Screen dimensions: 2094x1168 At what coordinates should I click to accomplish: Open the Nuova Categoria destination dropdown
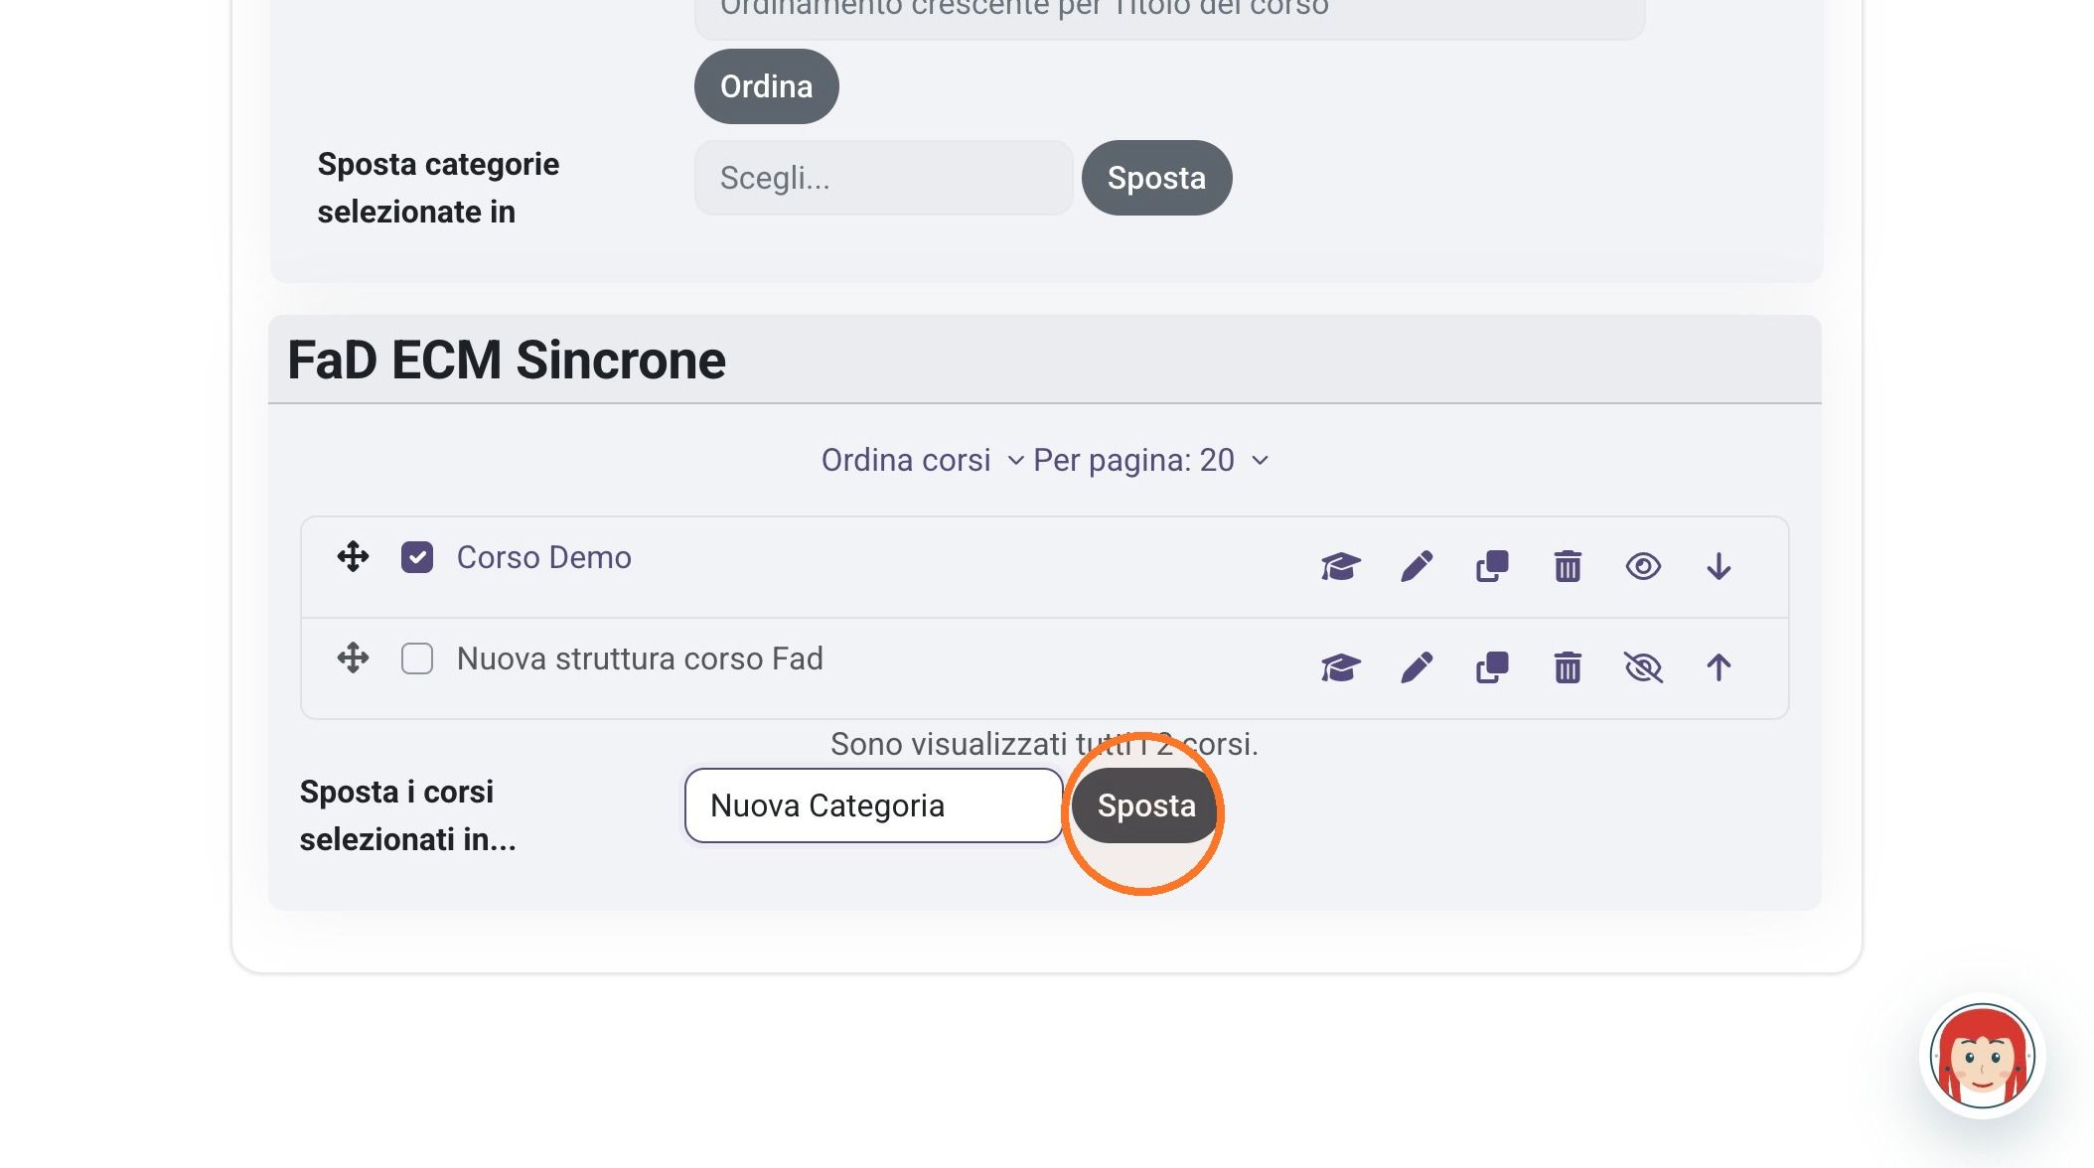(x=873, y=805)
